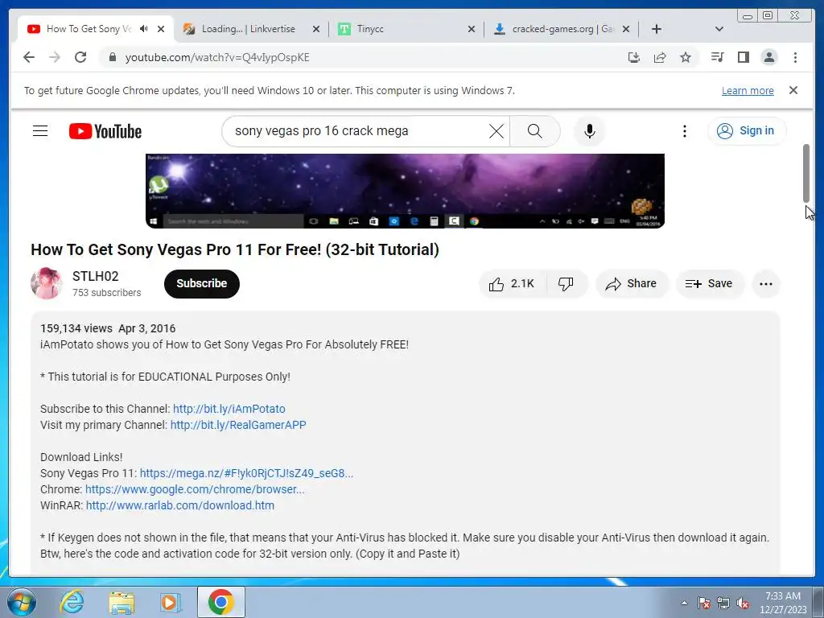Screen dimensions: 824x618
Task: Open the bit.ly/iAmPotato link
Action: (x=229, y=409)
